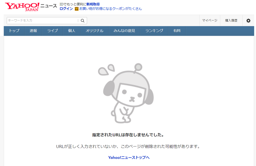Switch to the 速報 tab
This screenshot has width=256, height=166.
pyautogui.click(x=33, y=31)
